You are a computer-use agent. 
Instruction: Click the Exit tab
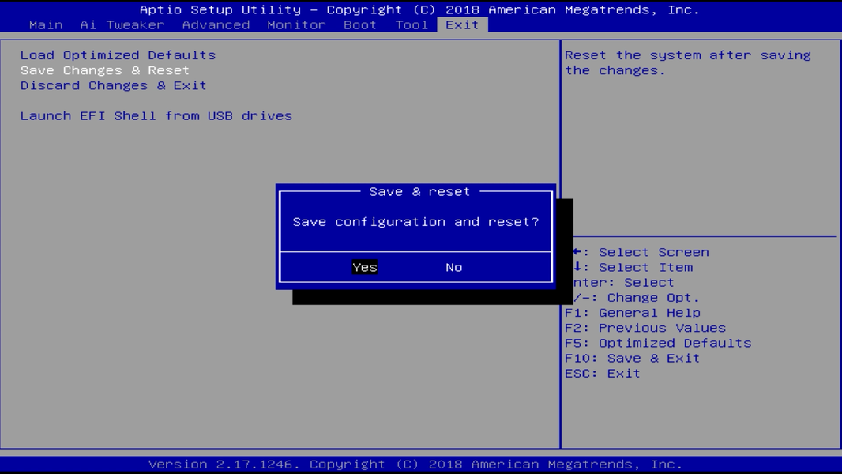pyautogui.click(x=462, y=24)
